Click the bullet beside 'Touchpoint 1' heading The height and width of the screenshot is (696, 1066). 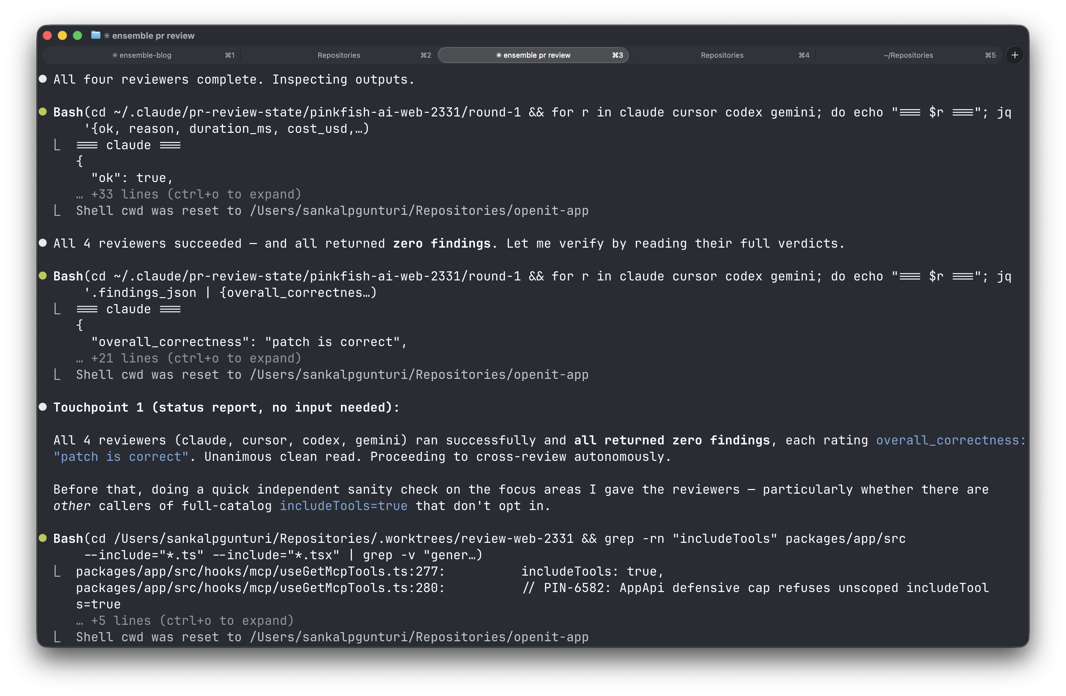coord(43,407)
